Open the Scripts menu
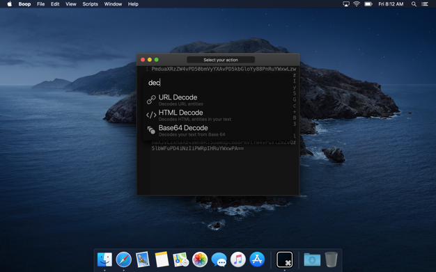The image size is (436, 272). (x=91, y=4)
